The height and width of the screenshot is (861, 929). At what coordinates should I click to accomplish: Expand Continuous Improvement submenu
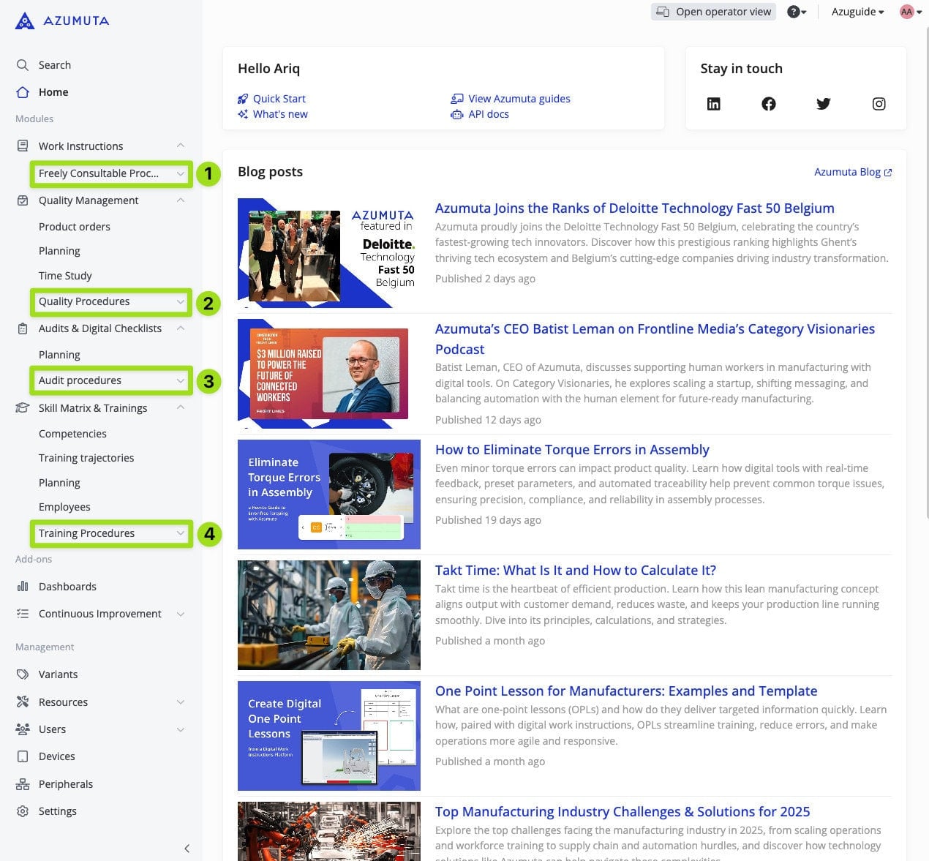point(180,614)
